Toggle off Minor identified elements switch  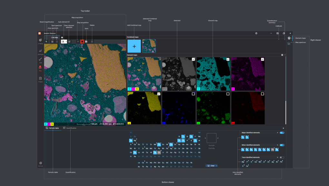pyautogui.click(x=282, y=145)
